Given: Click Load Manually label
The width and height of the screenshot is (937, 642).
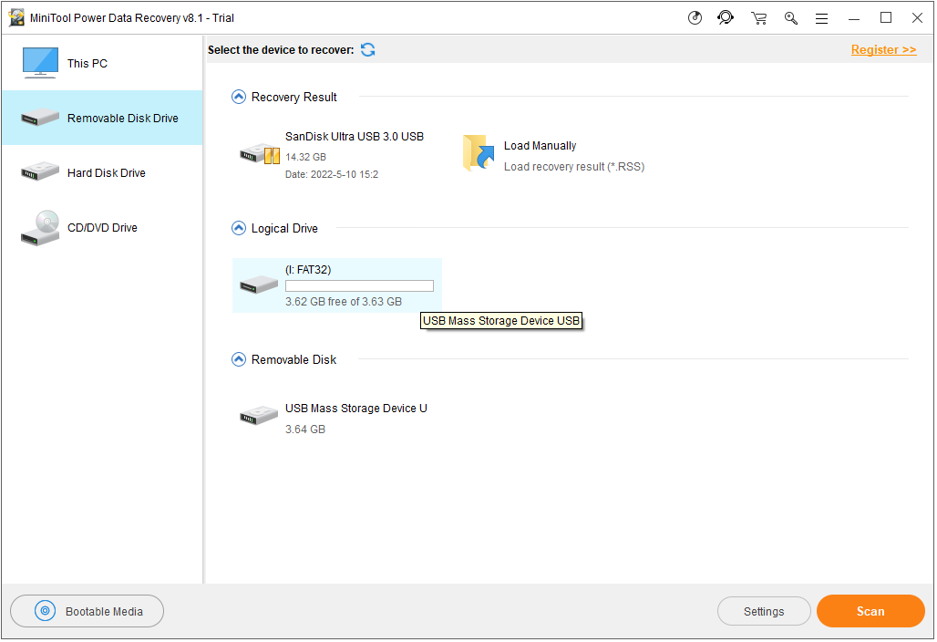Looking at the screenshot, I should pos(541,146).
